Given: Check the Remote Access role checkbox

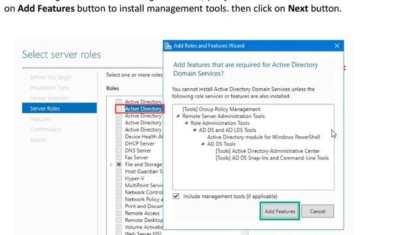Looking at the screenshot, I should [119, 213].
